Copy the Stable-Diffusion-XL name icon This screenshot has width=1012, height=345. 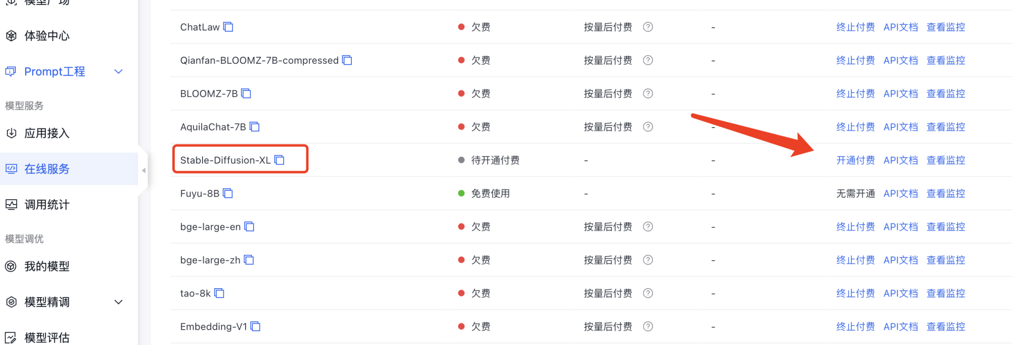point(280,160)
